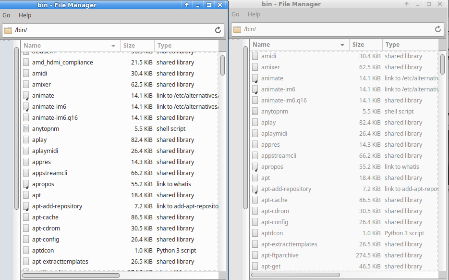
Task: Select apt-cdrom name in left window
Action: (x=46, y=229)
